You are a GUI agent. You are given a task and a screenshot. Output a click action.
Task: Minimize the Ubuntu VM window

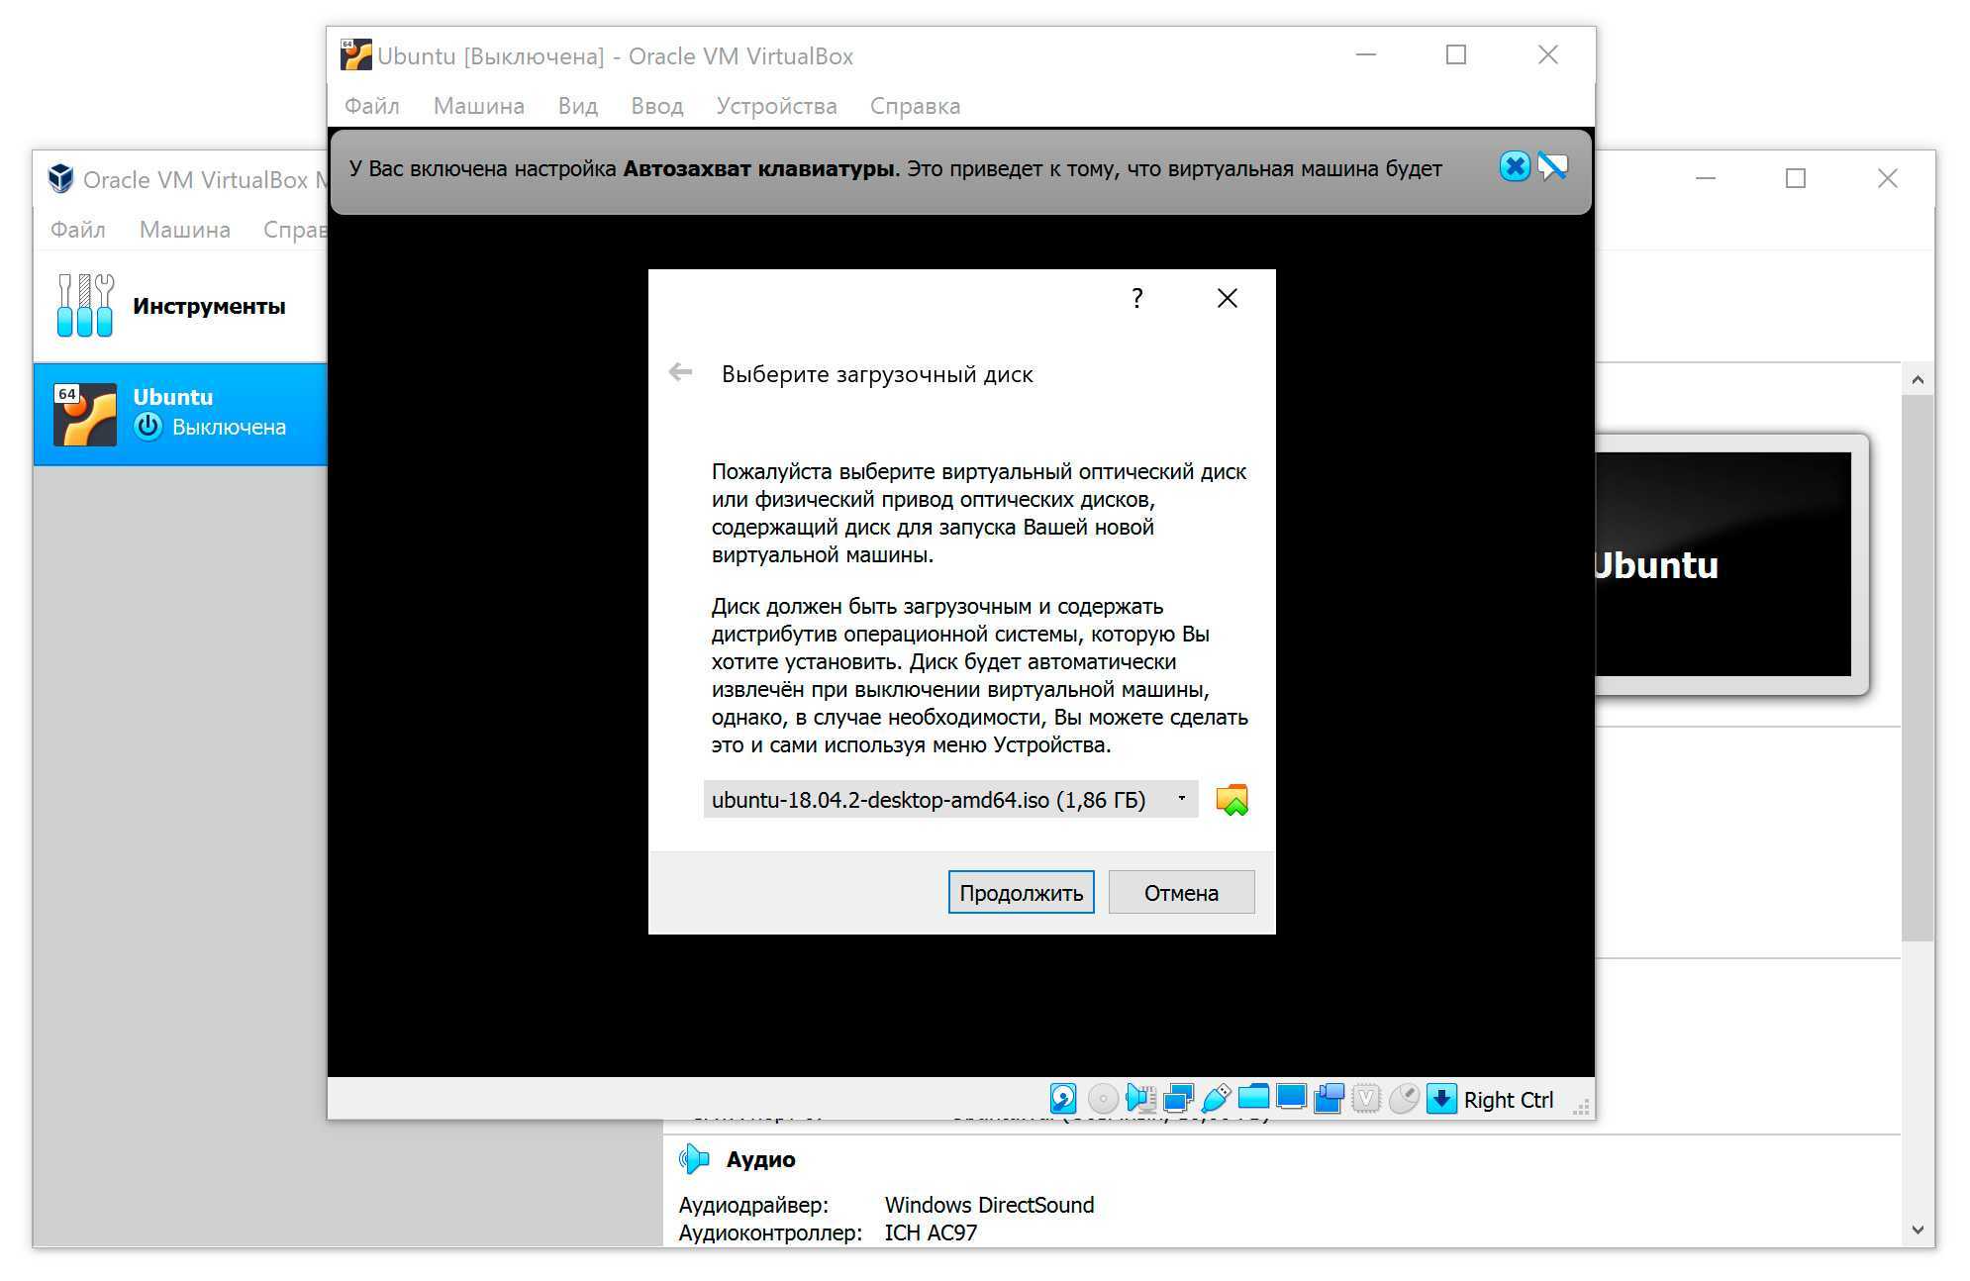tap(1366, 54)
